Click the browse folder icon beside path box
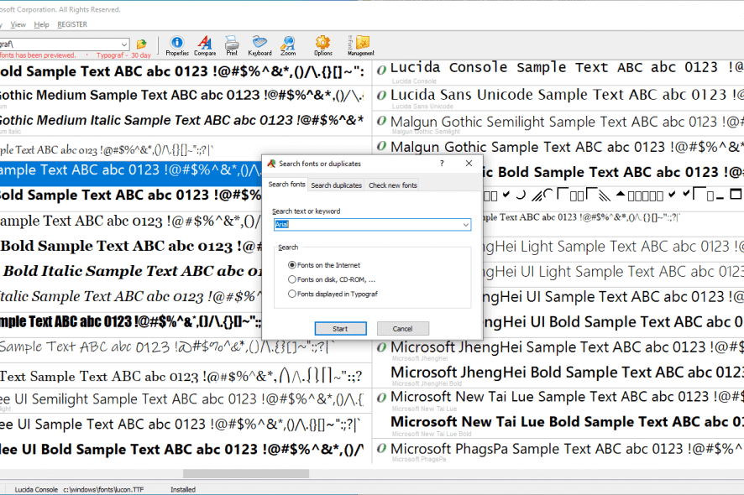The height and width of the screenshot is (495, 744). [141, 44]
